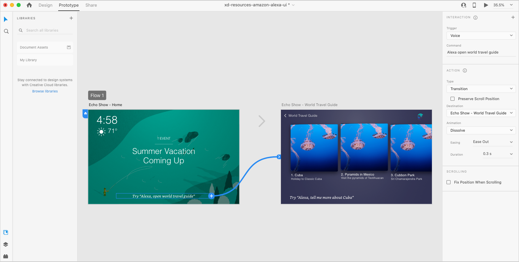Select the arrow Select tool
519x262 pixels.
click(x=6, y=19)
